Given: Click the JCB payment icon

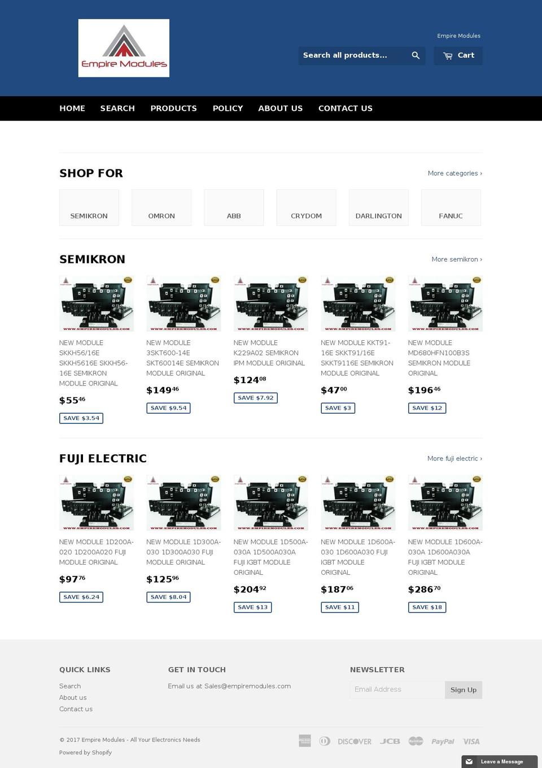Looking at the screenshot, I should [390, 741].
